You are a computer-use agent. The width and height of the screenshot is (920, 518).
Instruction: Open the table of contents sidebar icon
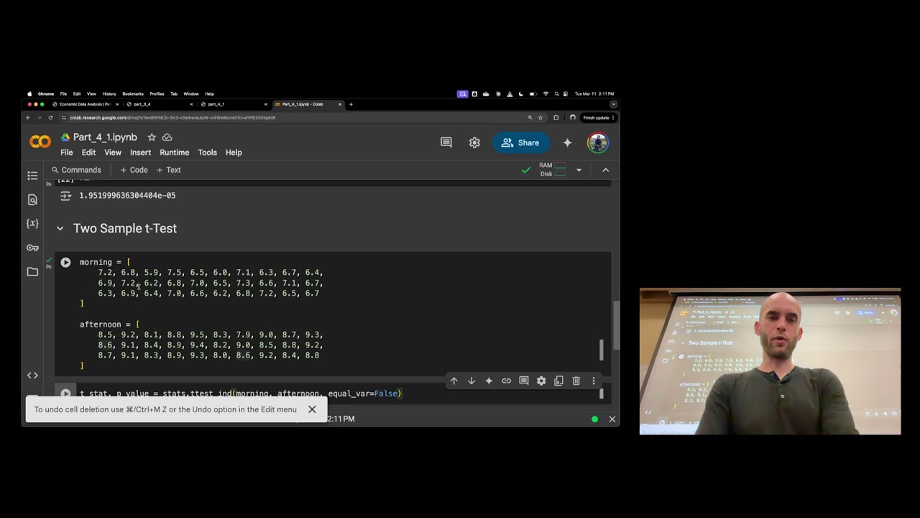point(32,176)
